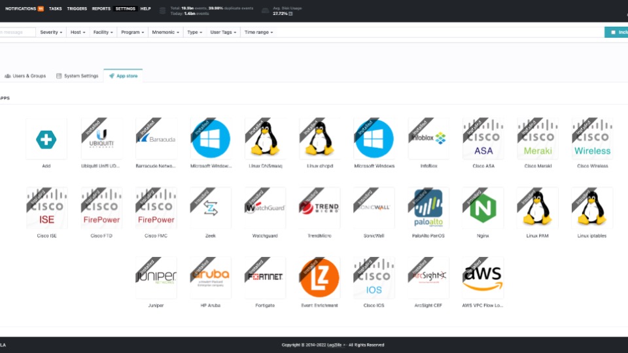
Task: Expand the Severity filter dropdown
Action: (x=51, y=32)
